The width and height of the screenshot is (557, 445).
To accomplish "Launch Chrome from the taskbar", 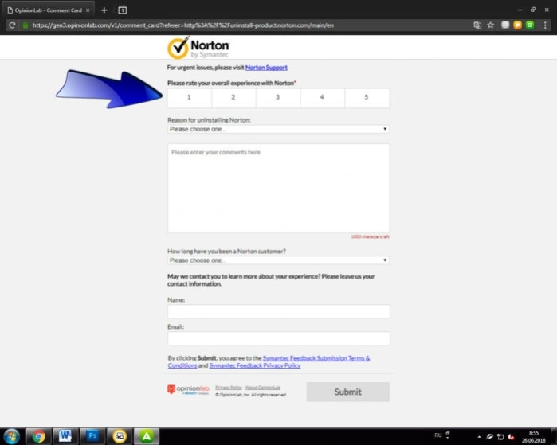I will [38, 436].
